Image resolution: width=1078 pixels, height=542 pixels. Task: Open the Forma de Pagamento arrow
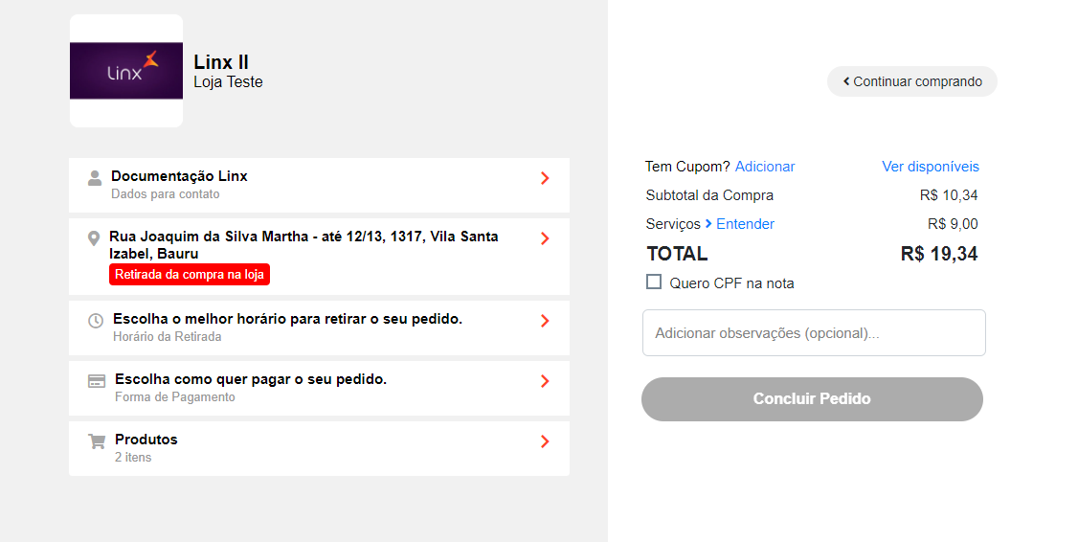coord(545,381)
